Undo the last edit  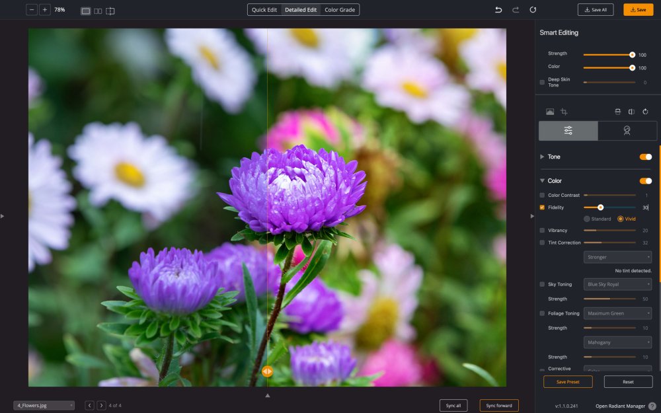click(x=498, y=10)
